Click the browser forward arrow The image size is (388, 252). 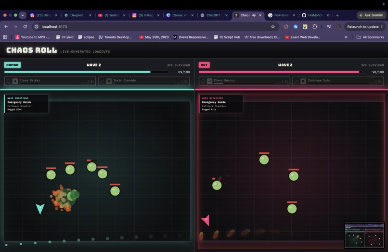tap(15, 27)
